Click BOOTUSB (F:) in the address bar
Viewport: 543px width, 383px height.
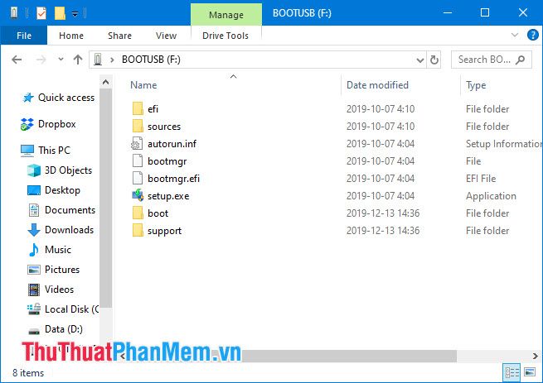coord(151,60)
